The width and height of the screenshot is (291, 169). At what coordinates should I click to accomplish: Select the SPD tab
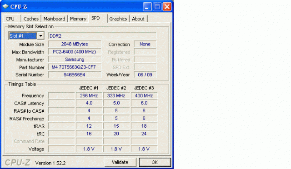click(98, 18)
